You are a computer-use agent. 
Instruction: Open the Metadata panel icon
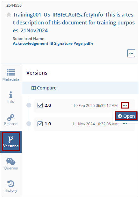point(11,72)
